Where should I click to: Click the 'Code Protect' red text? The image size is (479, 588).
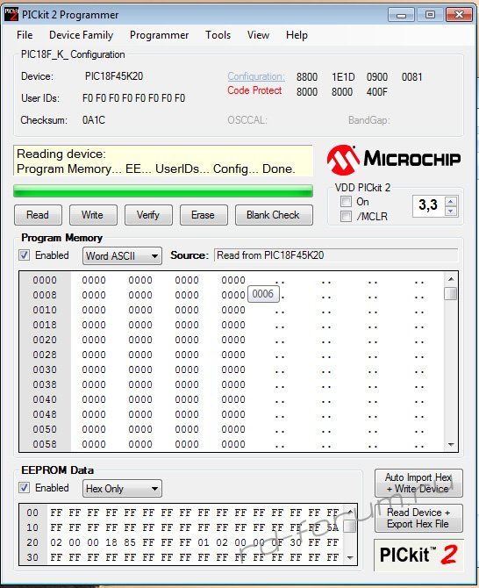pos(254,90)
